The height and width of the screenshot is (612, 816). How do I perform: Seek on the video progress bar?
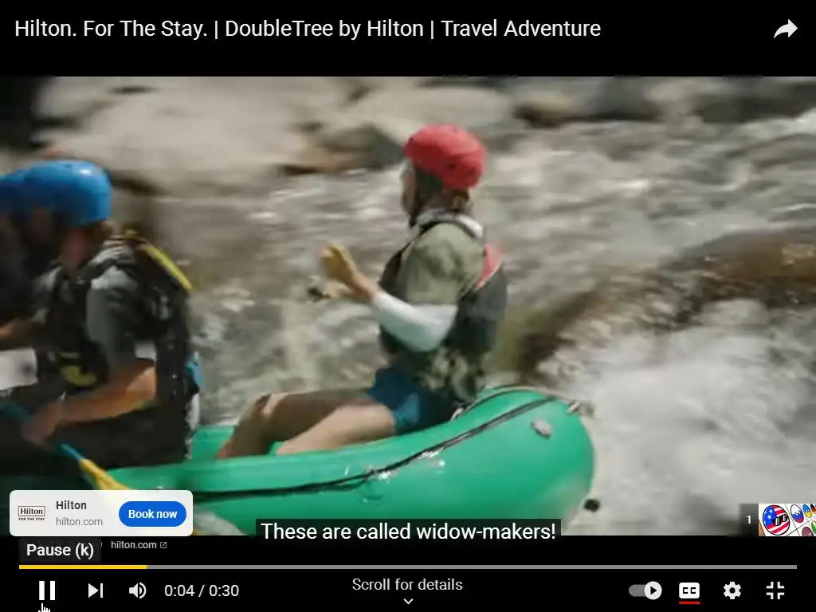[407, 567]
